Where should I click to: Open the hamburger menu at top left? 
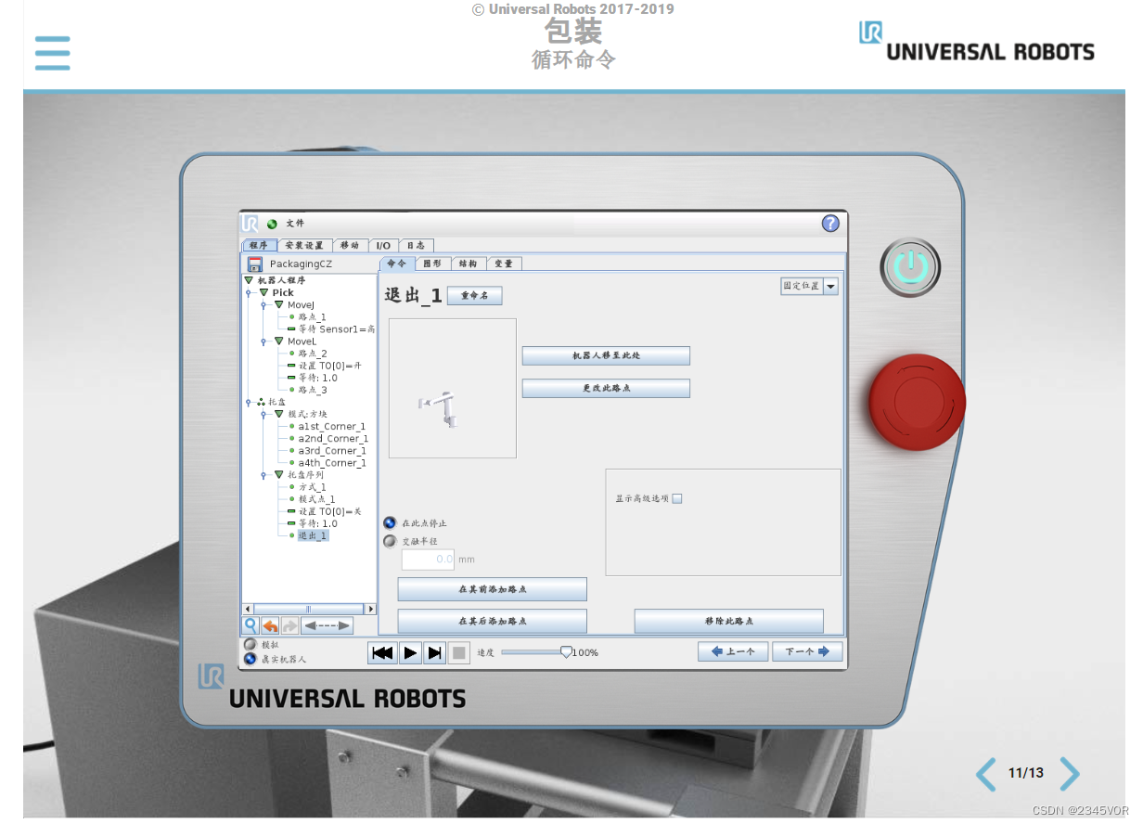click(52, 53)
